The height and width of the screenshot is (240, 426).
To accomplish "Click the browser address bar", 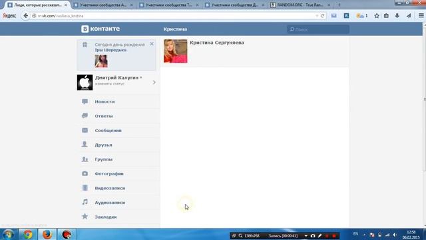I will 174,16.
